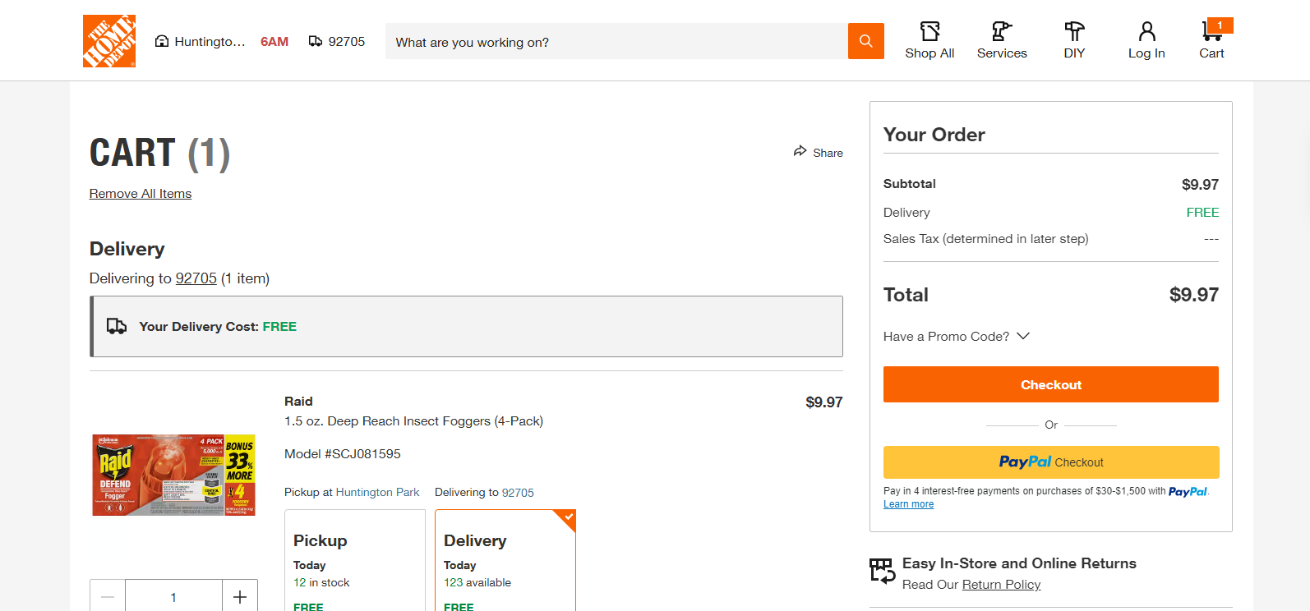Click the Raid fogger product thumbnail

(174, 475)
